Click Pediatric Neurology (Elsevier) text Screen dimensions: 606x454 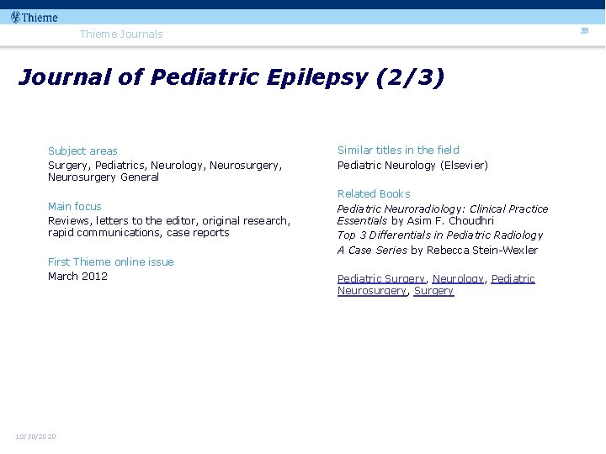pyautogui.click(x=412, y=166)
